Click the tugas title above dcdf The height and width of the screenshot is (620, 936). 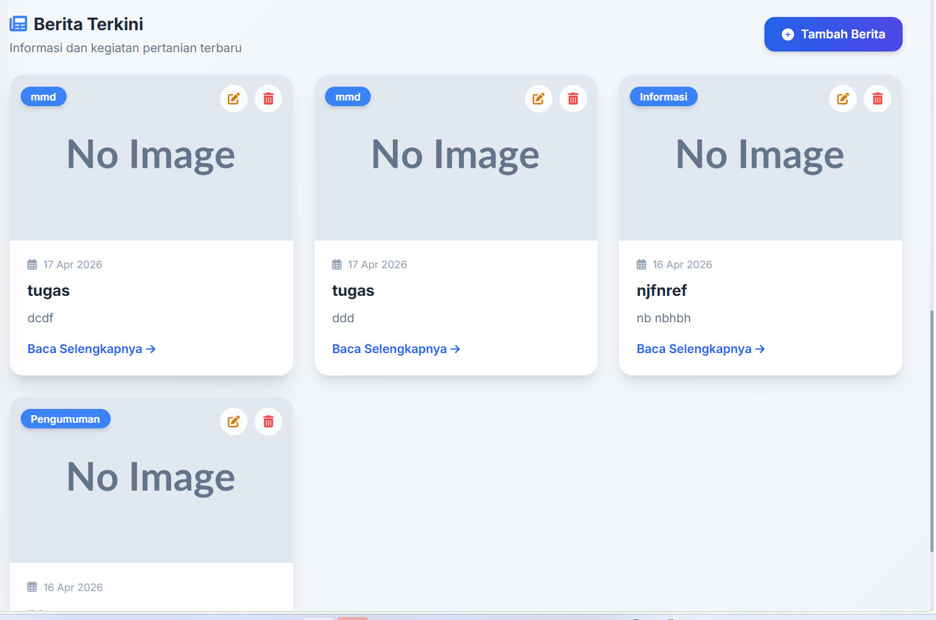pos(48,291)
